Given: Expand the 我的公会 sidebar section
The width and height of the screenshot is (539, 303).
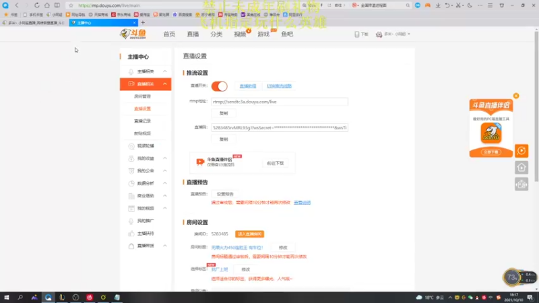Looking at the screenshot, I should (165, 171).
